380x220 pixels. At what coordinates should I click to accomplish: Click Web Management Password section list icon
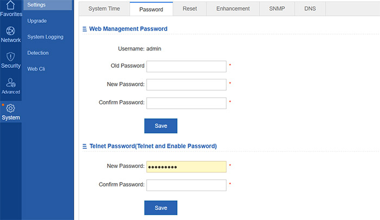tap(85, 29)
